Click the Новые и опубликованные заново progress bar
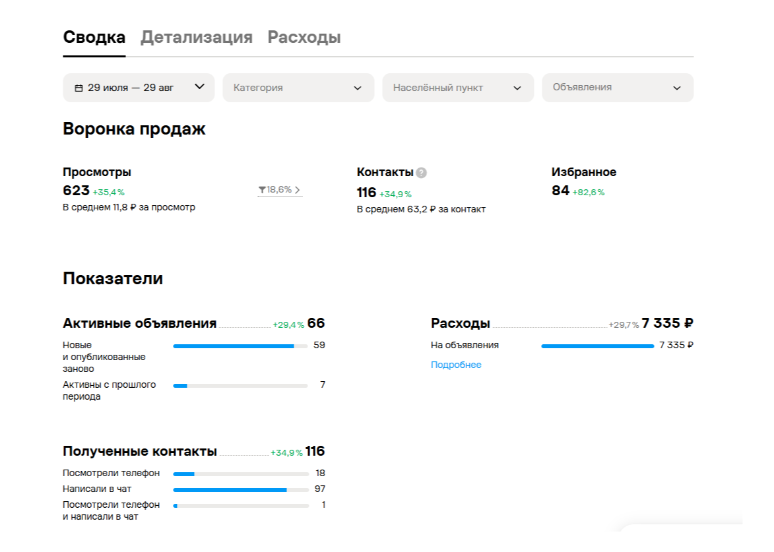 click(x=240, y=346)
